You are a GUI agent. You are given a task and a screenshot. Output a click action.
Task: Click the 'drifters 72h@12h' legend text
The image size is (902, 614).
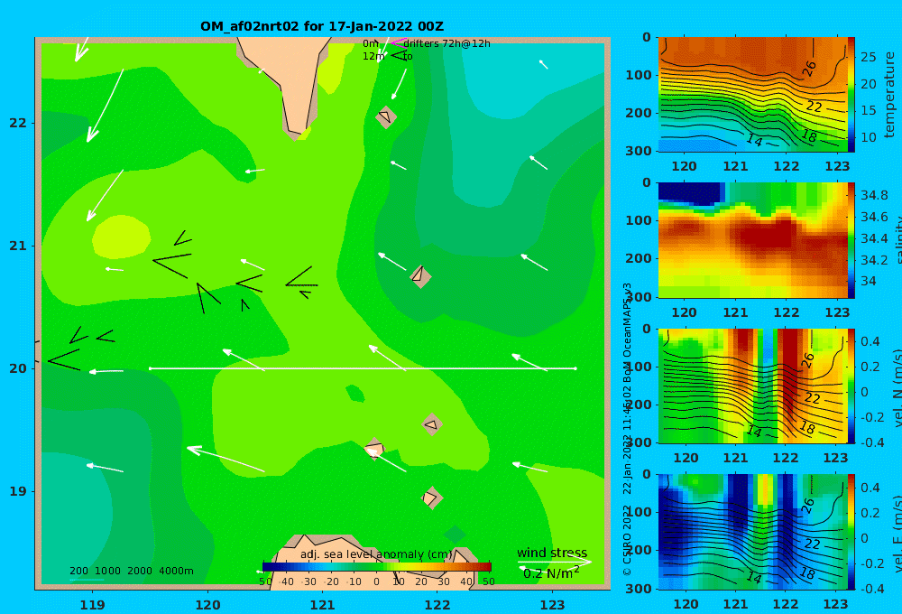click(x=447, y=43)
